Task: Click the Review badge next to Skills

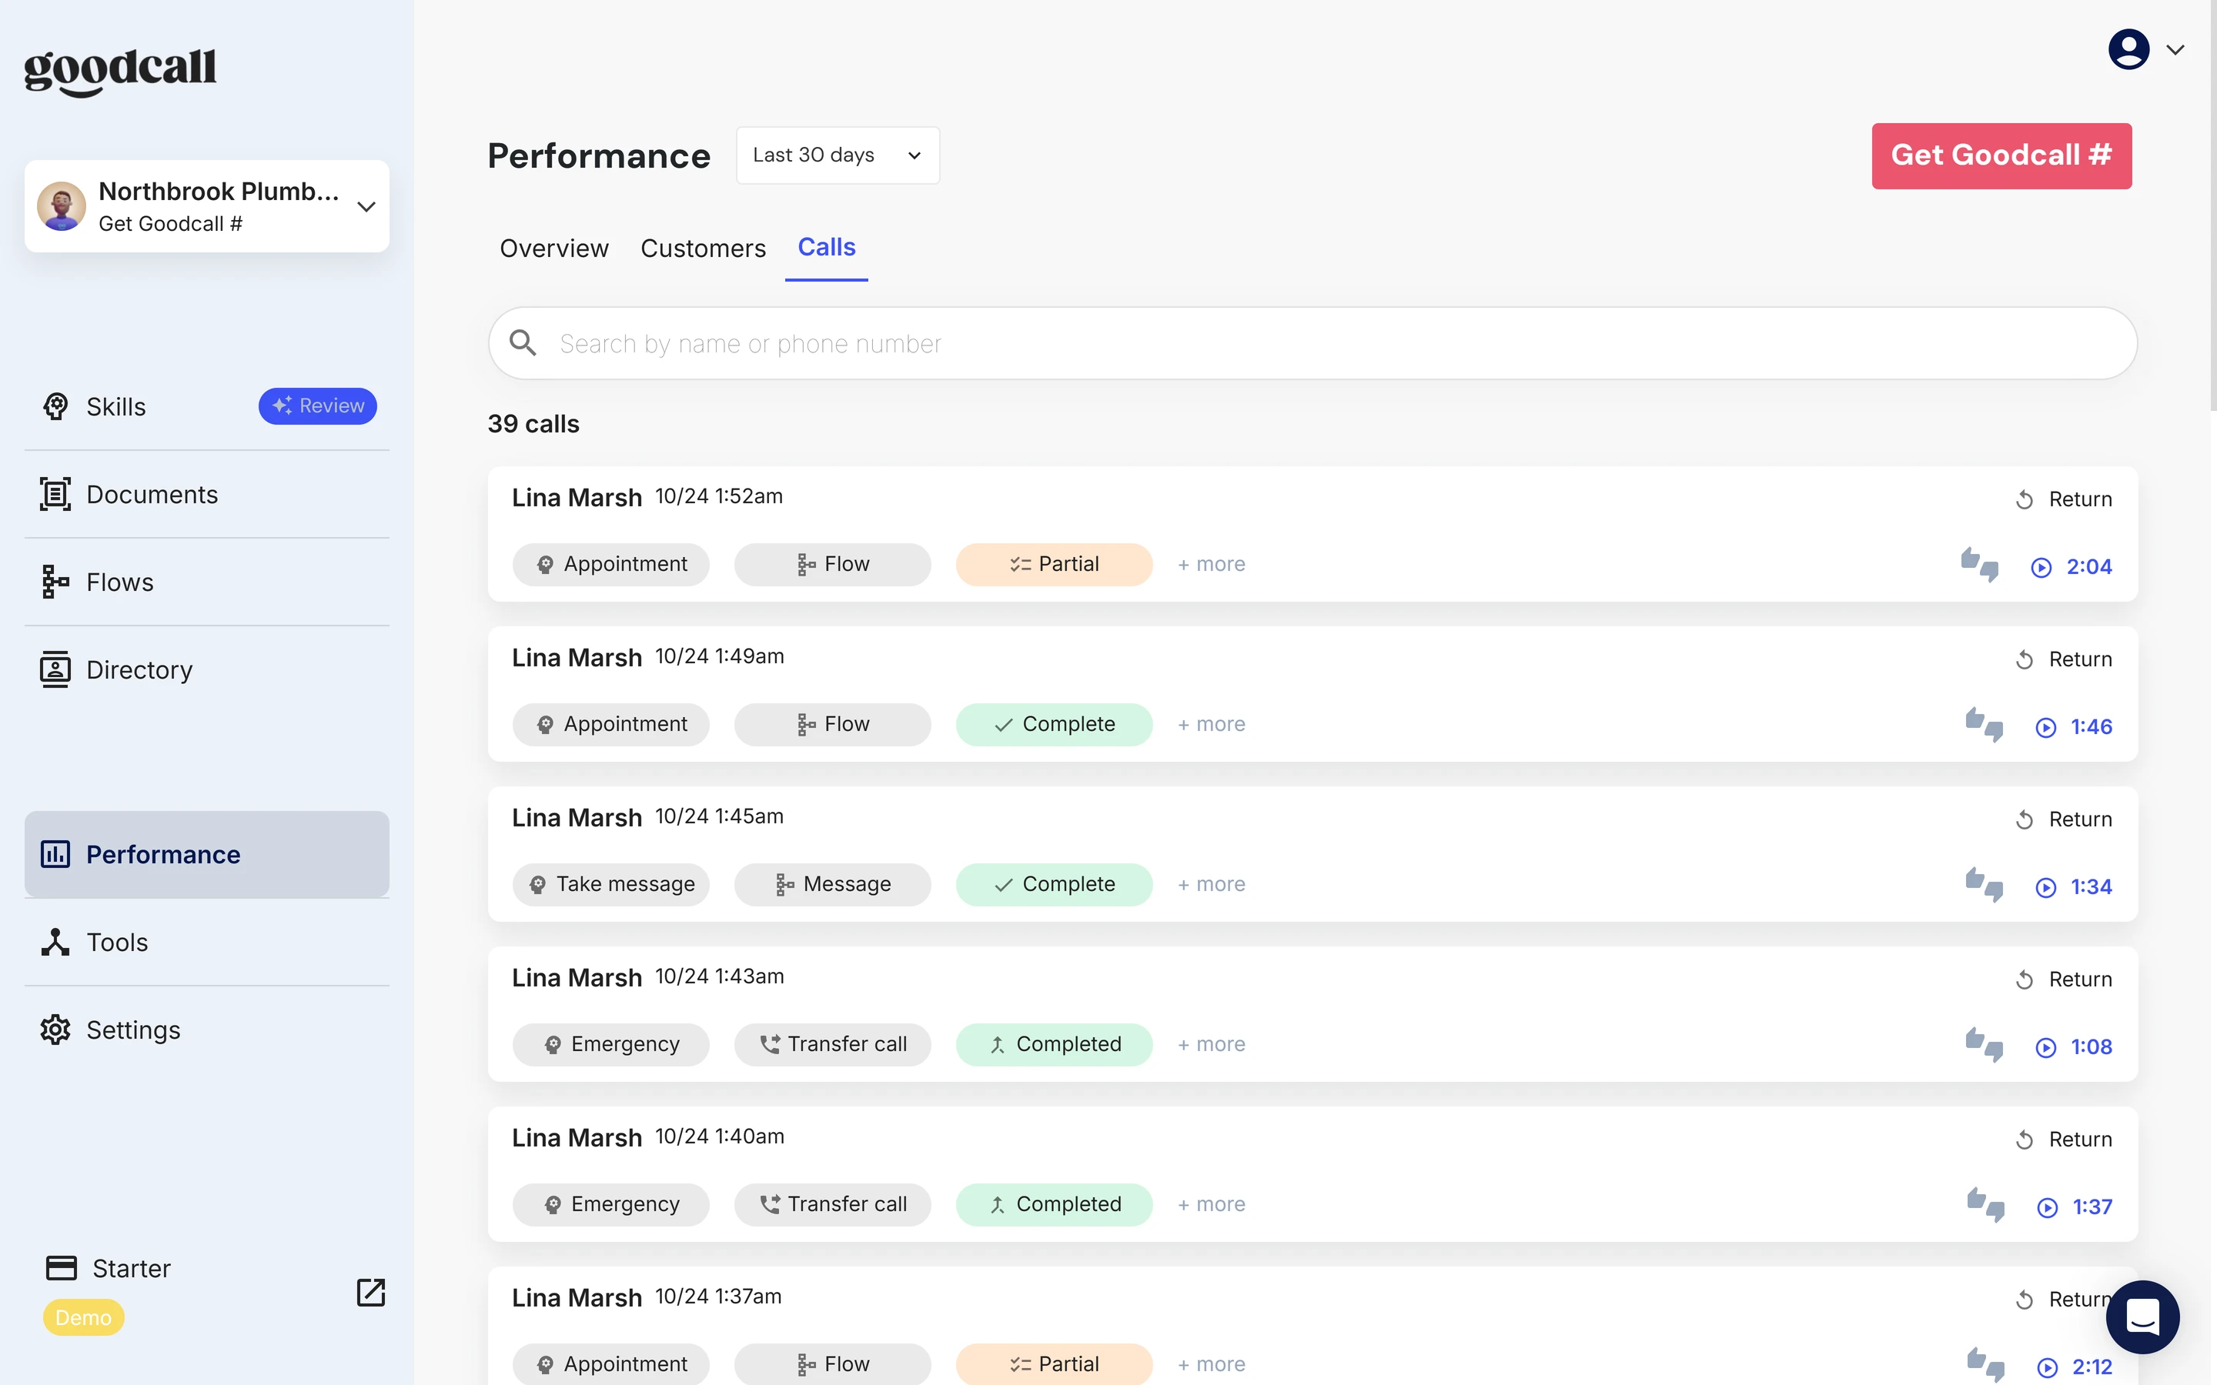Action: (x=318, y=405)
